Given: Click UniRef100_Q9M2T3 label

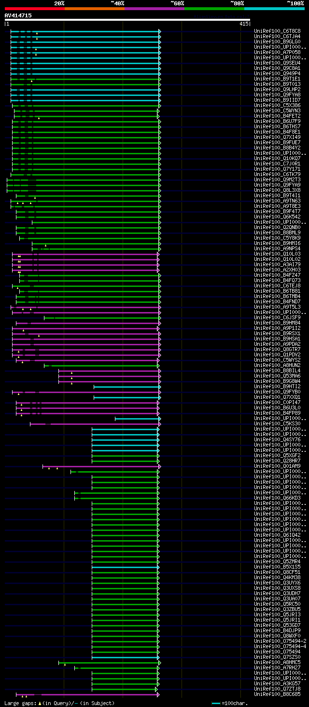Looking at the screenshot, I should tap(278, 179).
